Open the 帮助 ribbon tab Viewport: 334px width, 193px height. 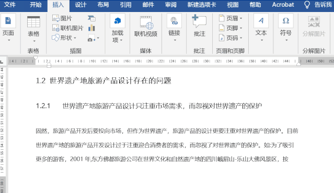(255, 5)
